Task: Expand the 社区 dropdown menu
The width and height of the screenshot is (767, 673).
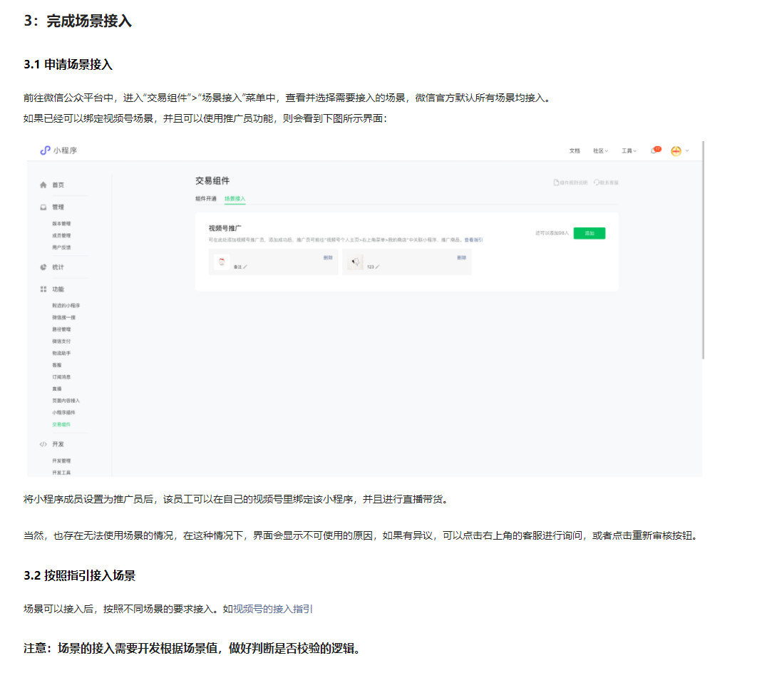Action: [600, 150]
